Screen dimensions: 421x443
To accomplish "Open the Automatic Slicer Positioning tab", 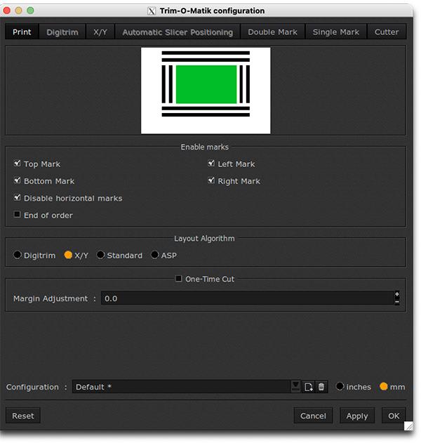I will pyautogui.click(x=178, y=32).
